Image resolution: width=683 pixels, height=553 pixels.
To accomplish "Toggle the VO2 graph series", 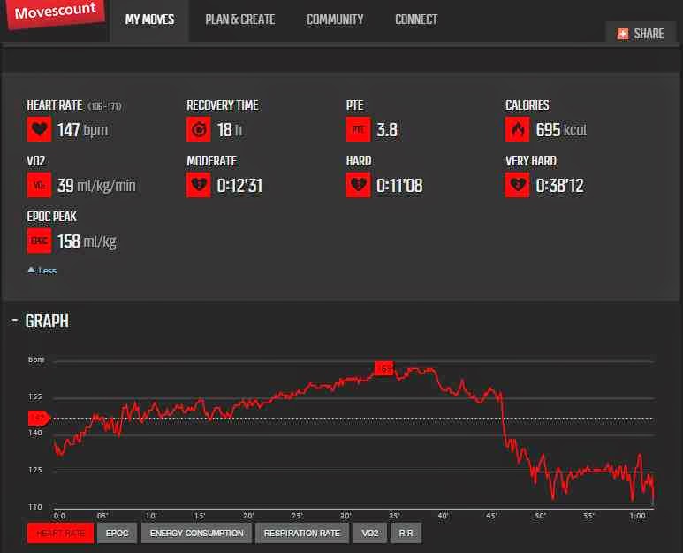I will tap(370, 533).
